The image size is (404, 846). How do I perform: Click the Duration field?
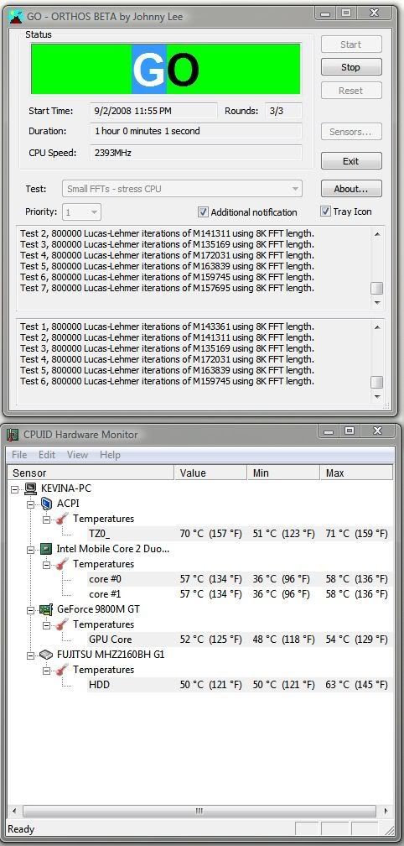[196, 131]
